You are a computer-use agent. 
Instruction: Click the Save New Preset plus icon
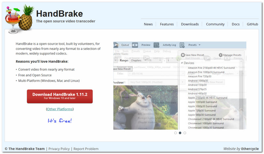183,55
